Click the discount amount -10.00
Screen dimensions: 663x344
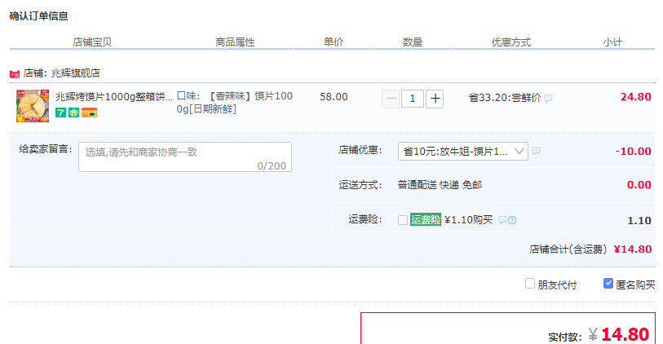click(633, 152)
